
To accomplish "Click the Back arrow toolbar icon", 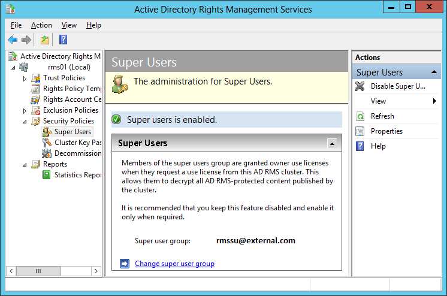I will click(13, 40).
